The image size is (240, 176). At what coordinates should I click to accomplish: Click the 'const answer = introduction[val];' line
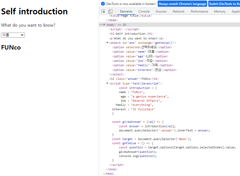[147, 126]
